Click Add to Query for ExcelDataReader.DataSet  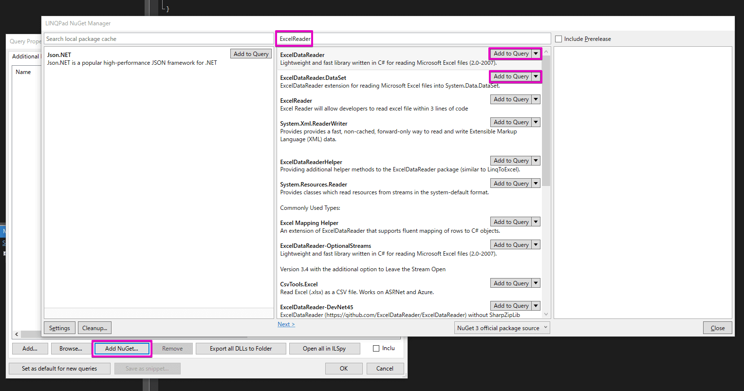pos(511,76)
